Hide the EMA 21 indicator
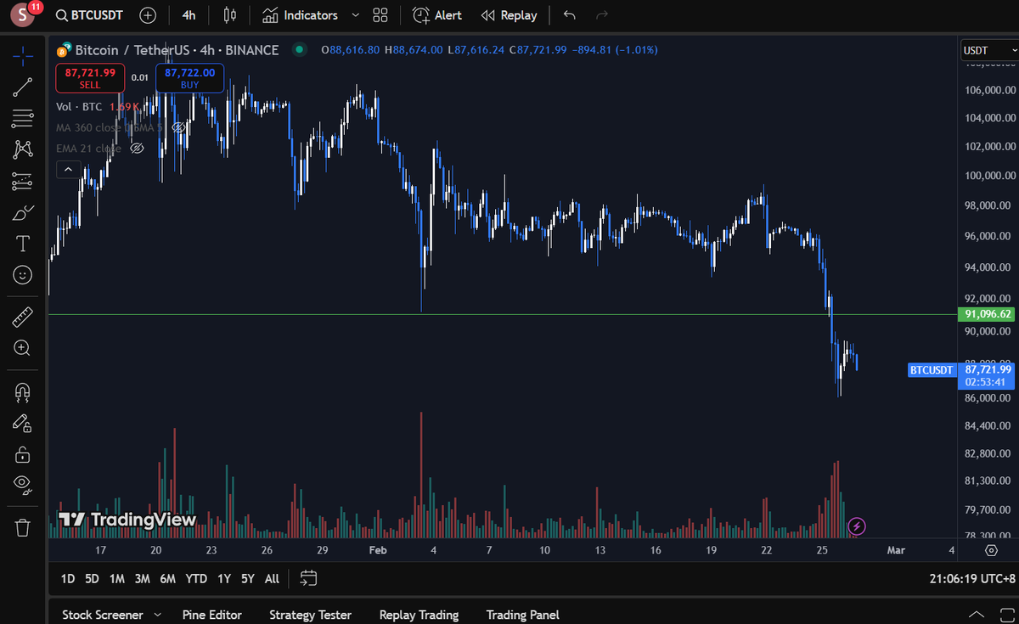This screenshot has width=1019, height=624. pyautogui.click(x=138, y=148)
